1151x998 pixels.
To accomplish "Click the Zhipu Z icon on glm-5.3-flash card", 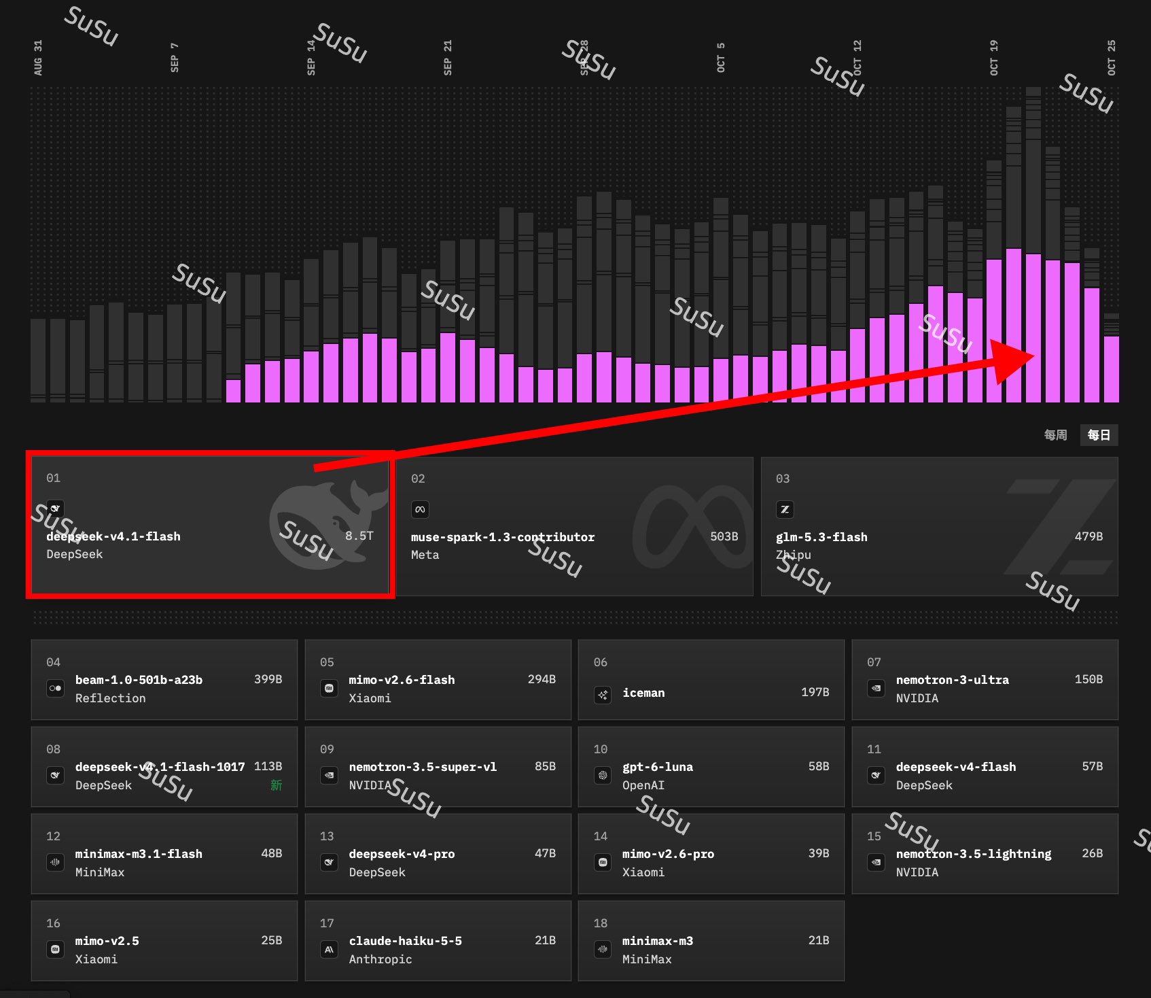I will pos(785,509).
